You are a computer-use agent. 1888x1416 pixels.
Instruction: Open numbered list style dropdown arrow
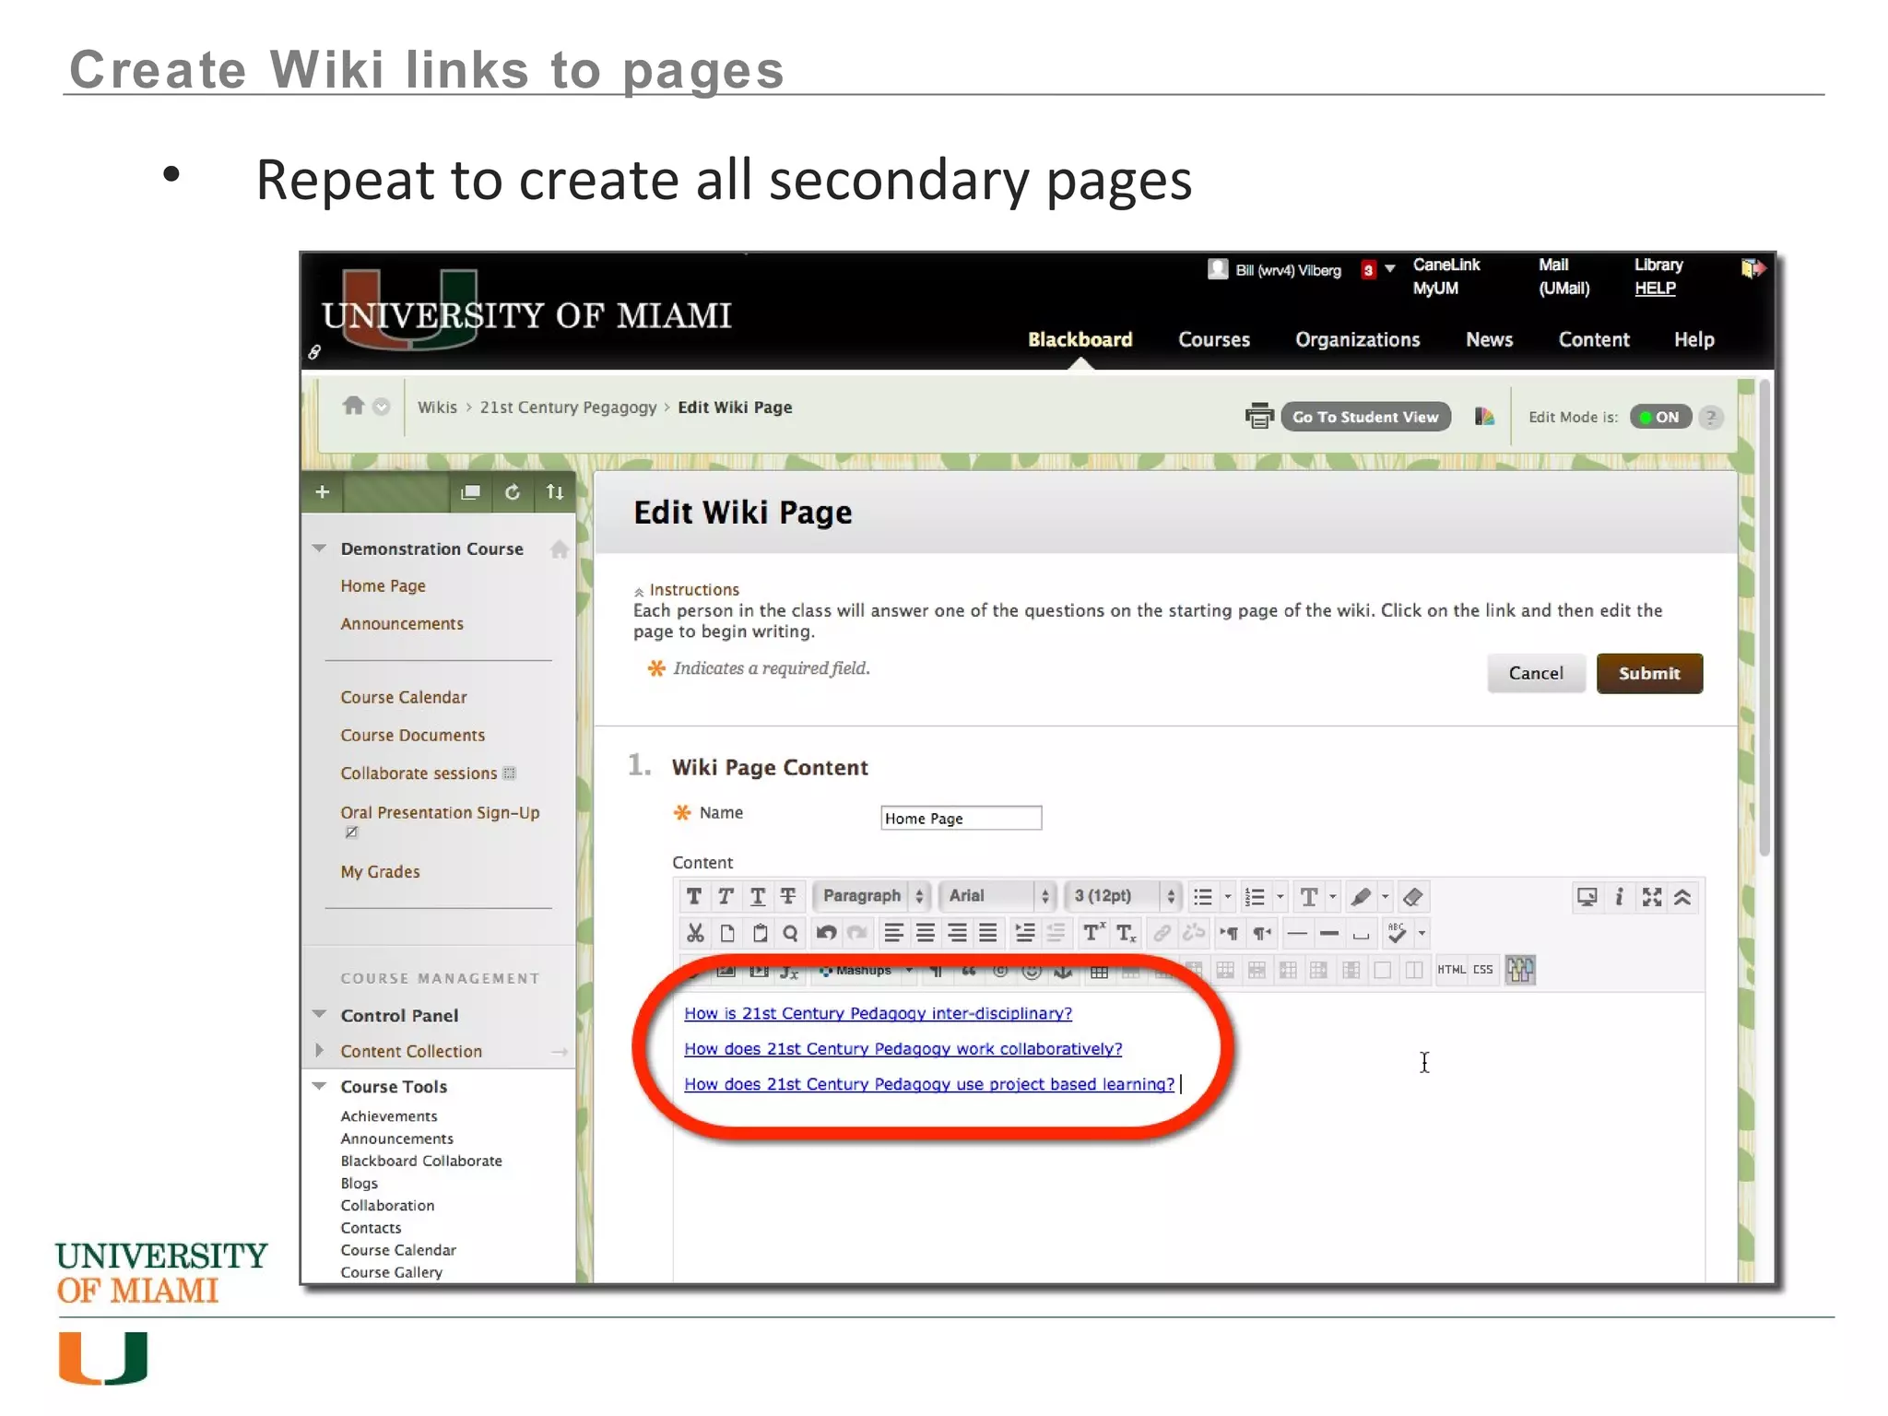(x=1280, y=896)
